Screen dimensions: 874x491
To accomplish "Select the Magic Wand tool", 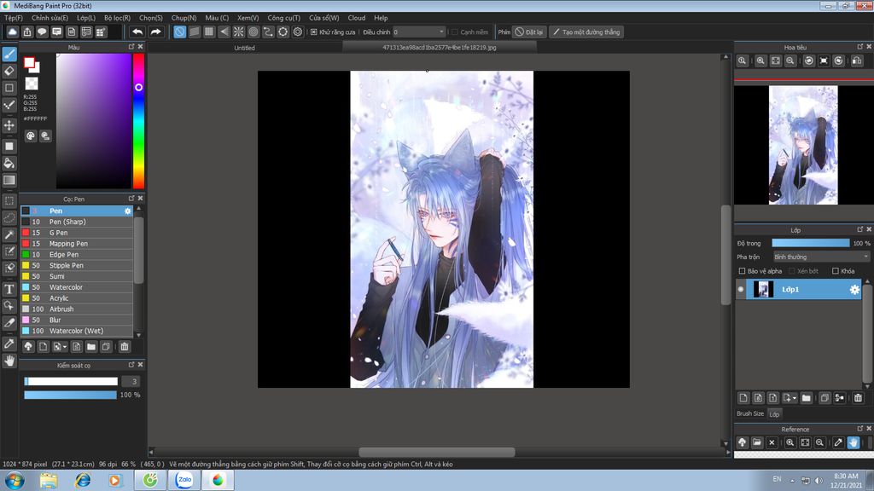I will click(9, 234).
